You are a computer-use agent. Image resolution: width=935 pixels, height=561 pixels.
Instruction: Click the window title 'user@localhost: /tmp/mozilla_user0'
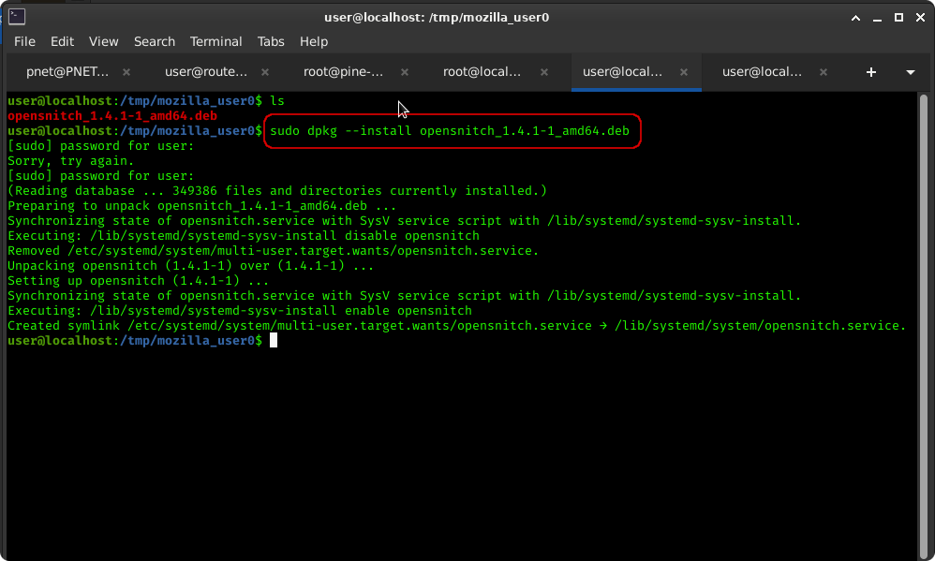click(437, 17)
